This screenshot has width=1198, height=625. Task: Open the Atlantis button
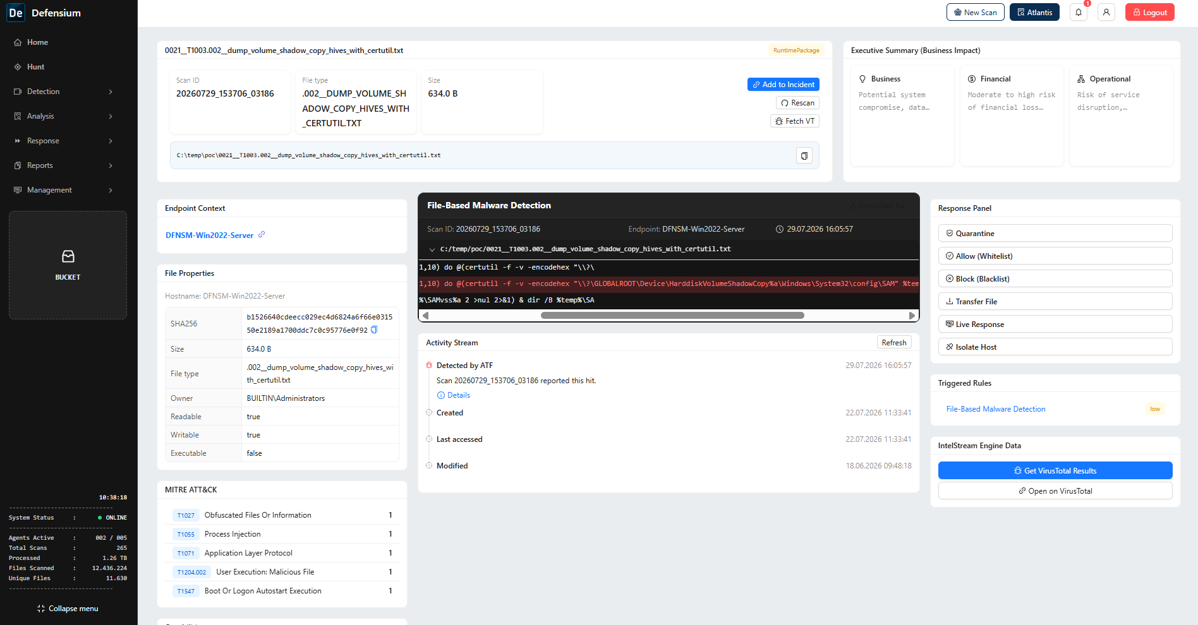(1034, 12)
